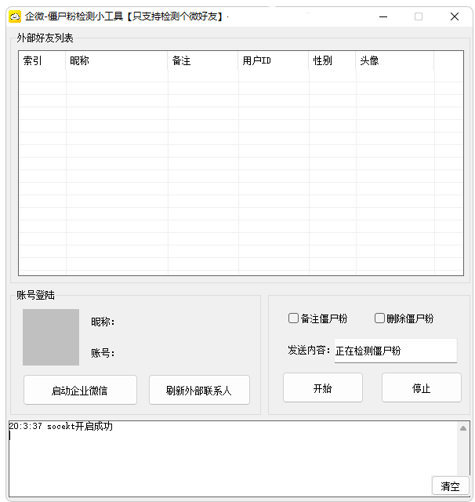Sort by the 昵称 column header
Screen dimensions: 475x502
(x=117, y=61)
